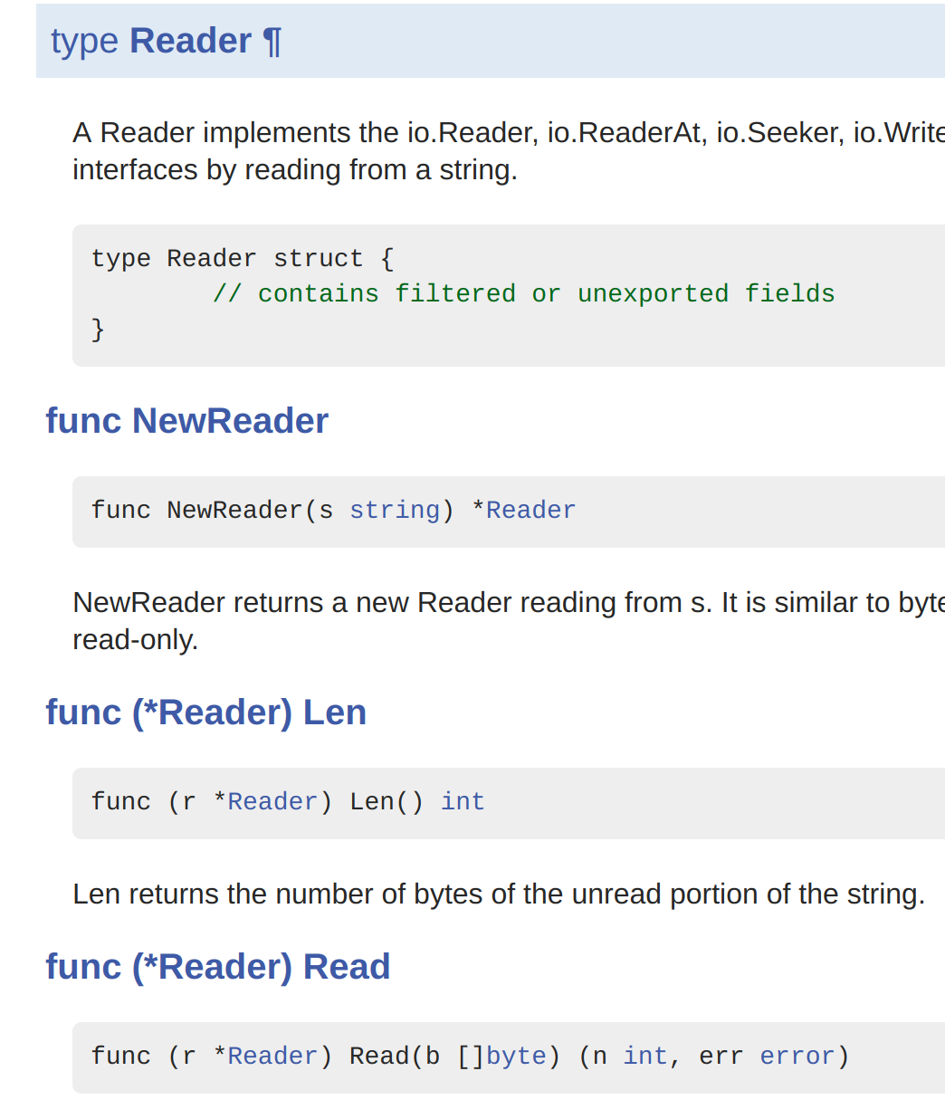Open the func (*Reader) Len heading link
This screenshot has height=1119, width=945.
[x=206, y=713]
